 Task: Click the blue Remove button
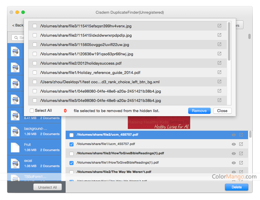click(x=199, y=111)
